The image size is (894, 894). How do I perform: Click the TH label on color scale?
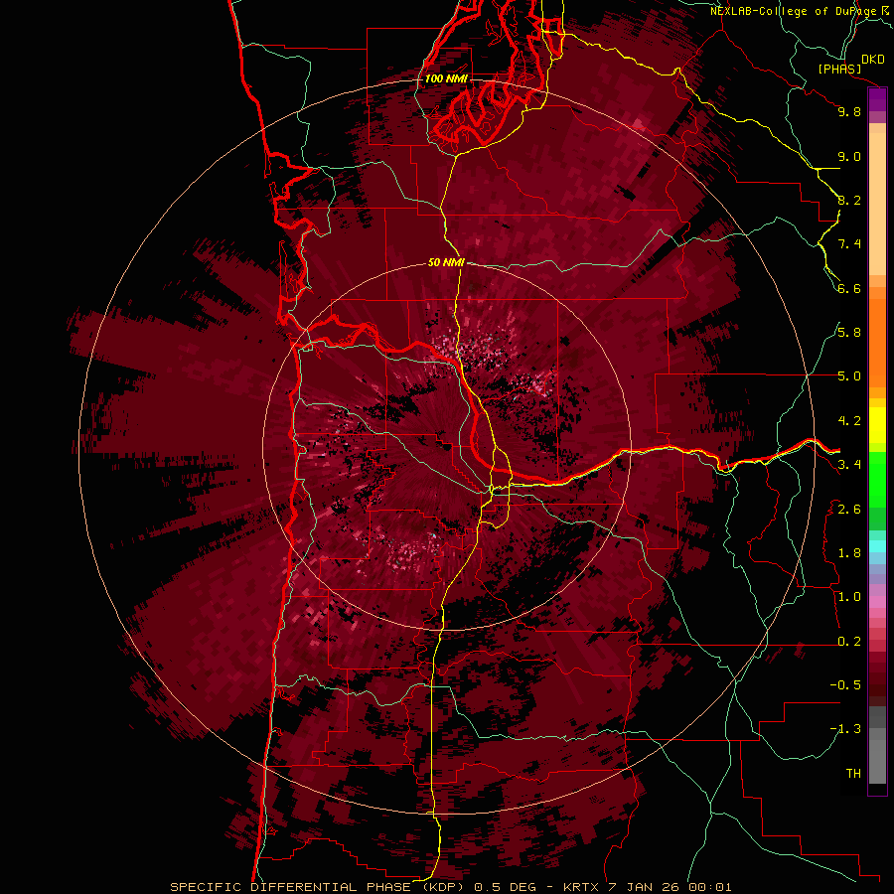coord(853,774)
